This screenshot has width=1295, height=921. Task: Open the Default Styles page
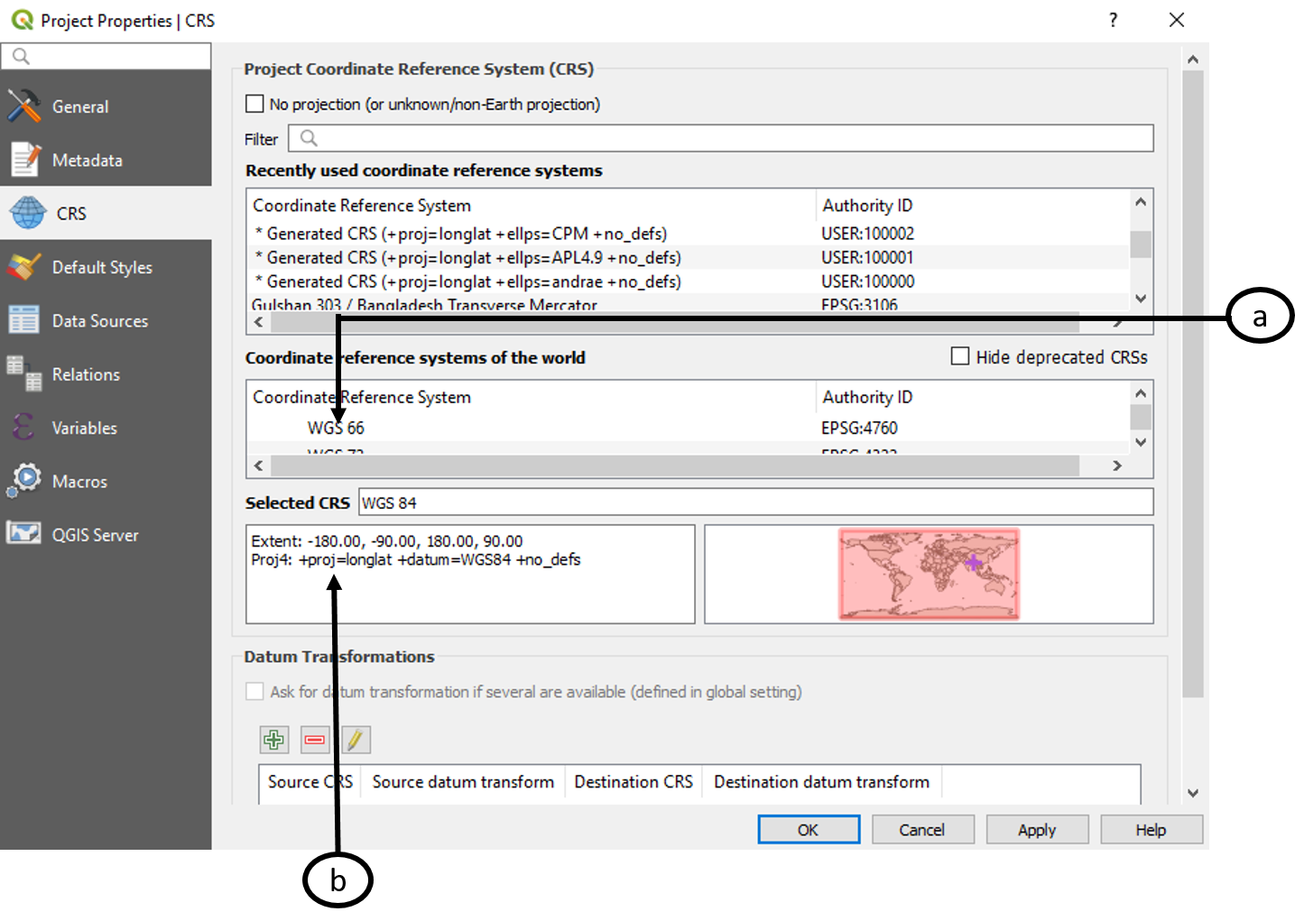coord(106,267)
